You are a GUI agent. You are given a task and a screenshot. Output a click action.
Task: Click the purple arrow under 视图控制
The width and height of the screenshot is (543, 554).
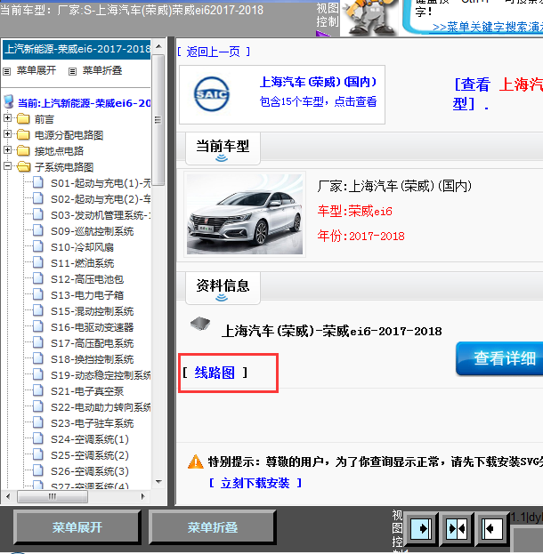(x=322, y=33)
